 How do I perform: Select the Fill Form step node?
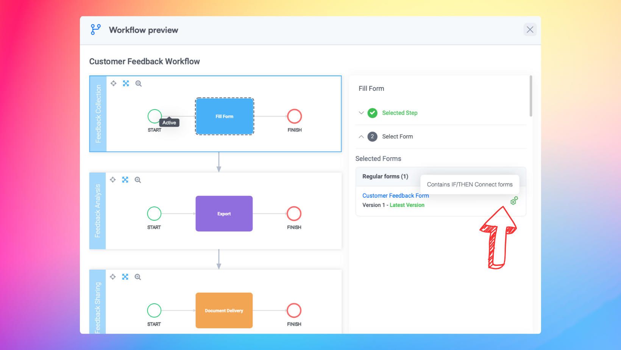(224, 116)
